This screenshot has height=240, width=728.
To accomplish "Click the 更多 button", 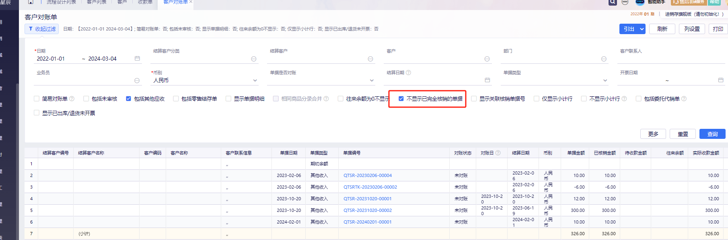I will (653, 134).
